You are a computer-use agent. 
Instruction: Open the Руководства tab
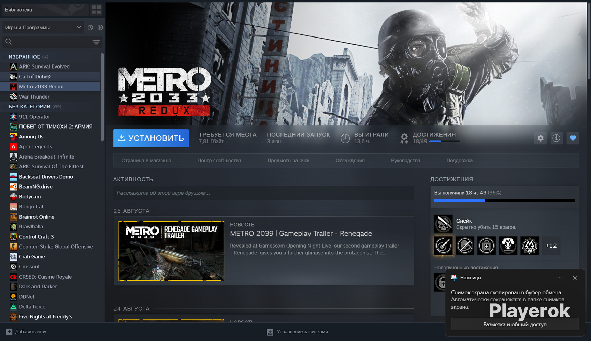[406, 161]
